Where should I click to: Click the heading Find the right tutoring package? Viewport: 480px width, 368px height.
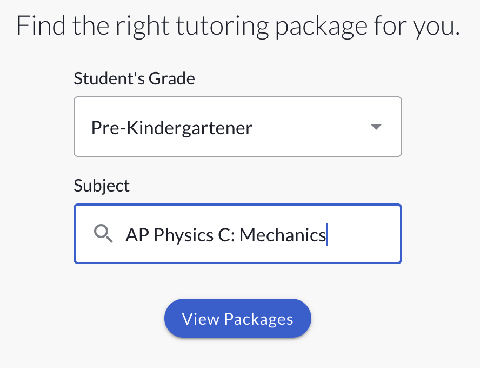(x=238, y=27)
